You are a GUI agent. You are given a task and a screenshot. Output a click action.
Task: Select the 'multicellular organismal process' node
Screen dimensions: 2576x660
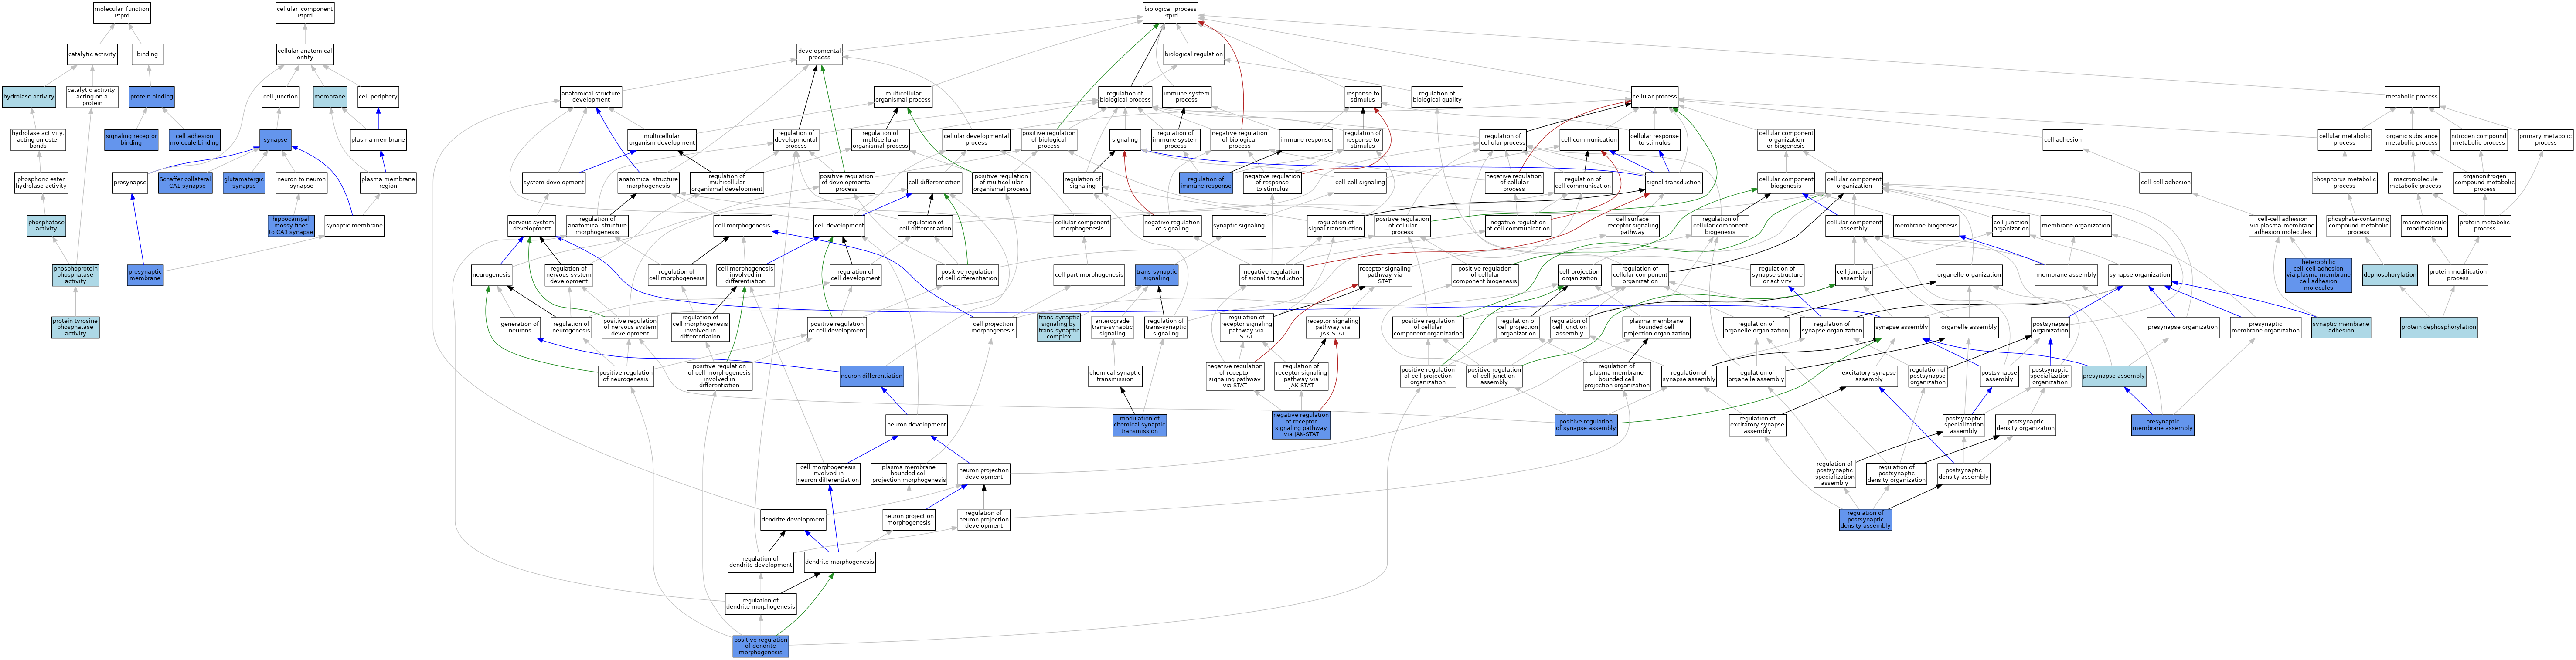coord(903,97)
